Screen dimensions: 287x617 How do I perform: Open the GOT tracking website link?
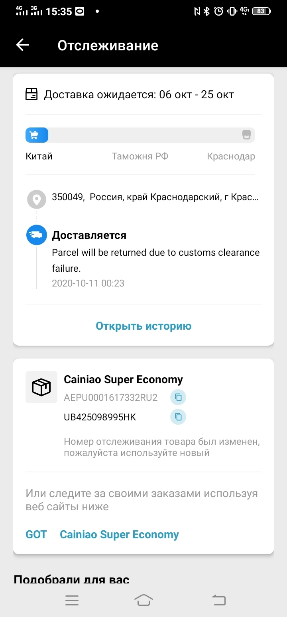tap(36, 535)
